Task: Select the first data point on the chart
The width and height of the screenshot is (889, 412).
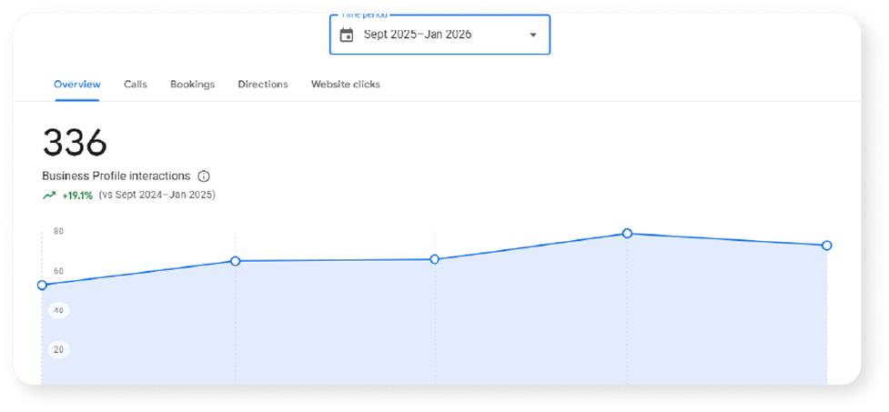Action: 42,285
